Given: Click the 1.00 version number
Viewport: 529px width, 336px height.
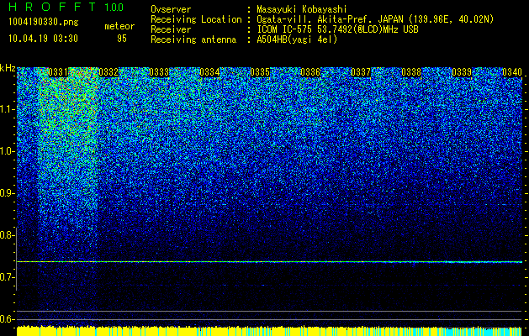Looking at the screenshot, I should (114, 7).
